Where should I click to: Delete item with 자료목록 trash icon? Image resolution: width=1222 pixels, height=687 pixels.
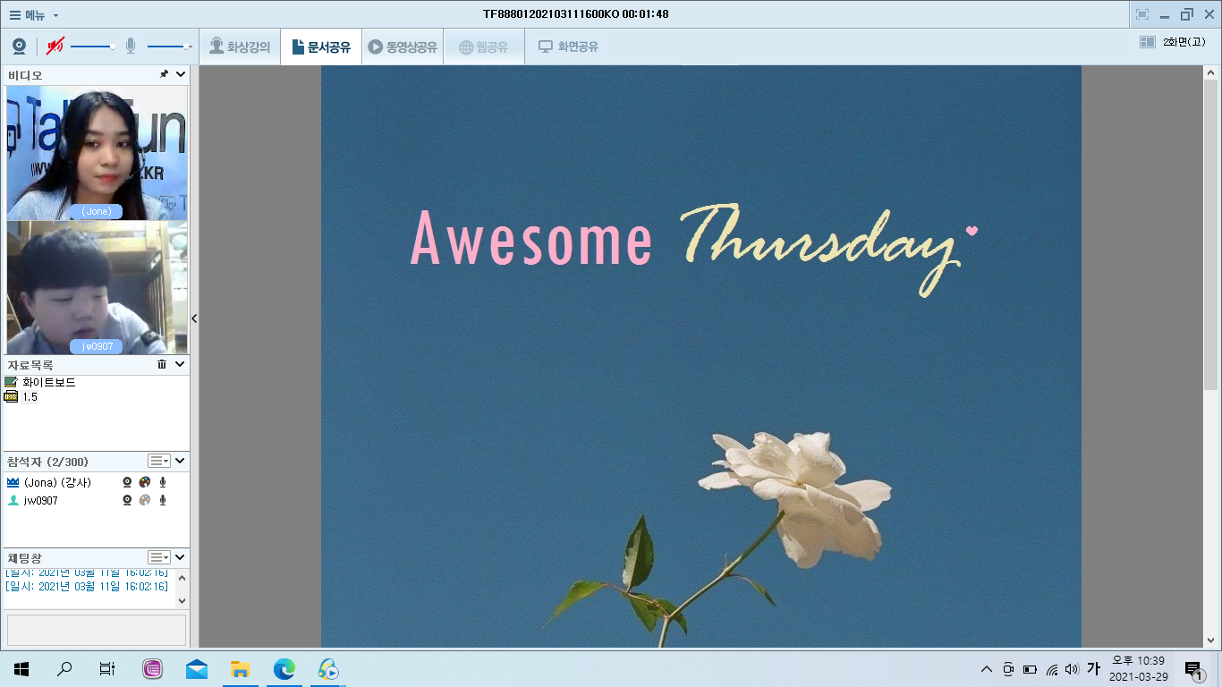tap(162, 365)
